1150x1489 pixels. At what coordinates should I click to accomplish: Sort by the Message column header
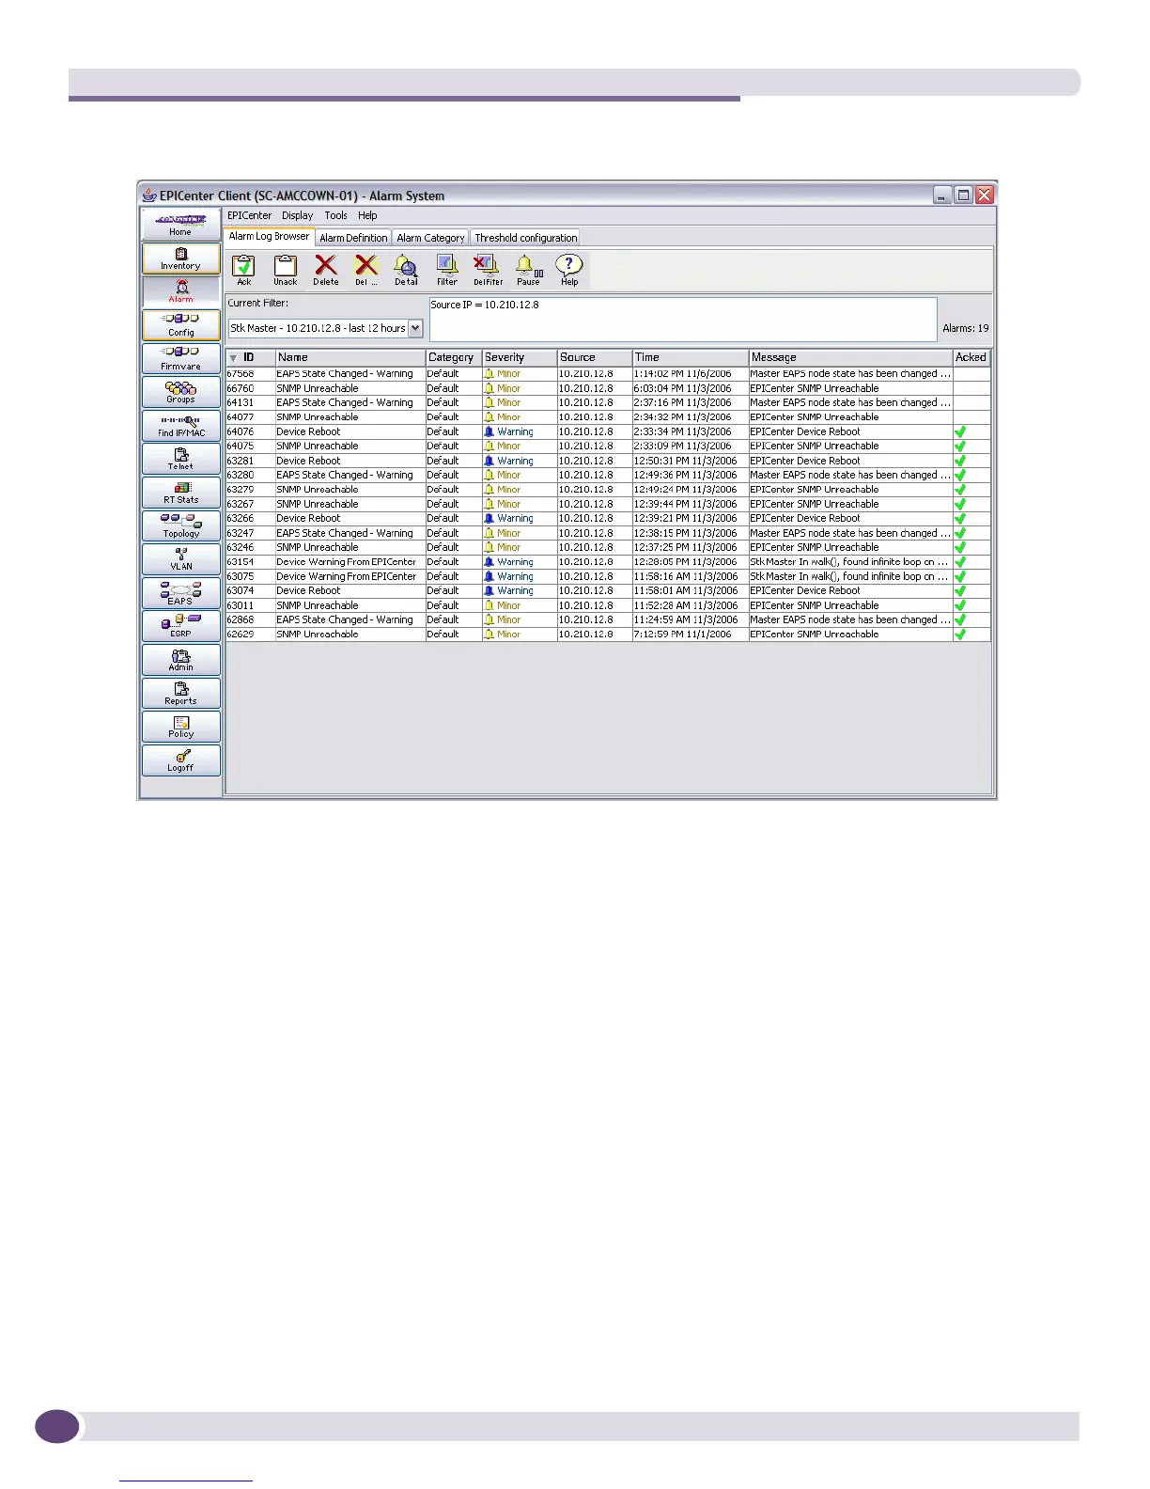851,357
